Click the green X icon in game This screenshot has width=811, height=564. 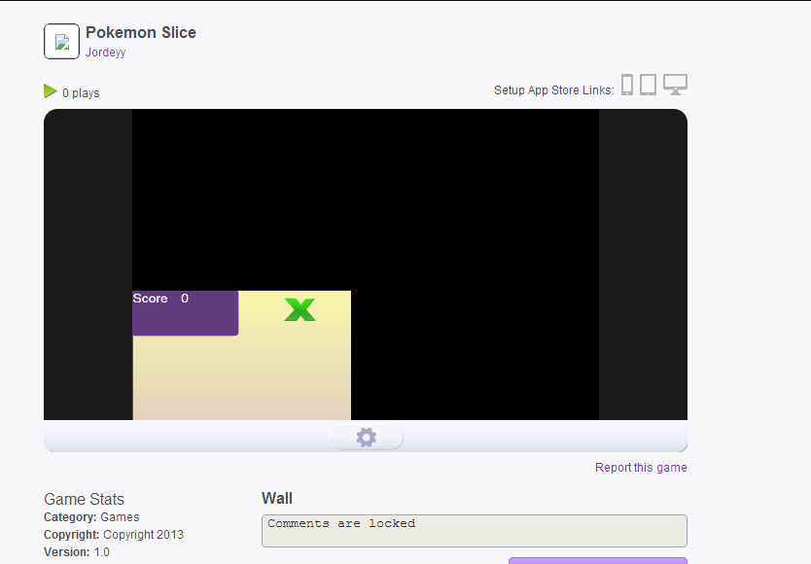pyautogui.click(x=300, y=309)
